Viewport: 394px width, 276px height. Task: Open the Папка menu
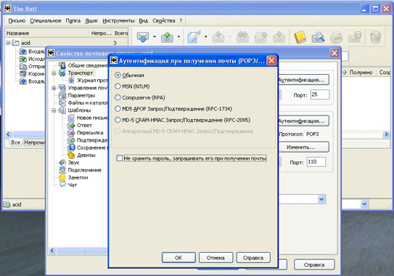(x=73, y=21)
